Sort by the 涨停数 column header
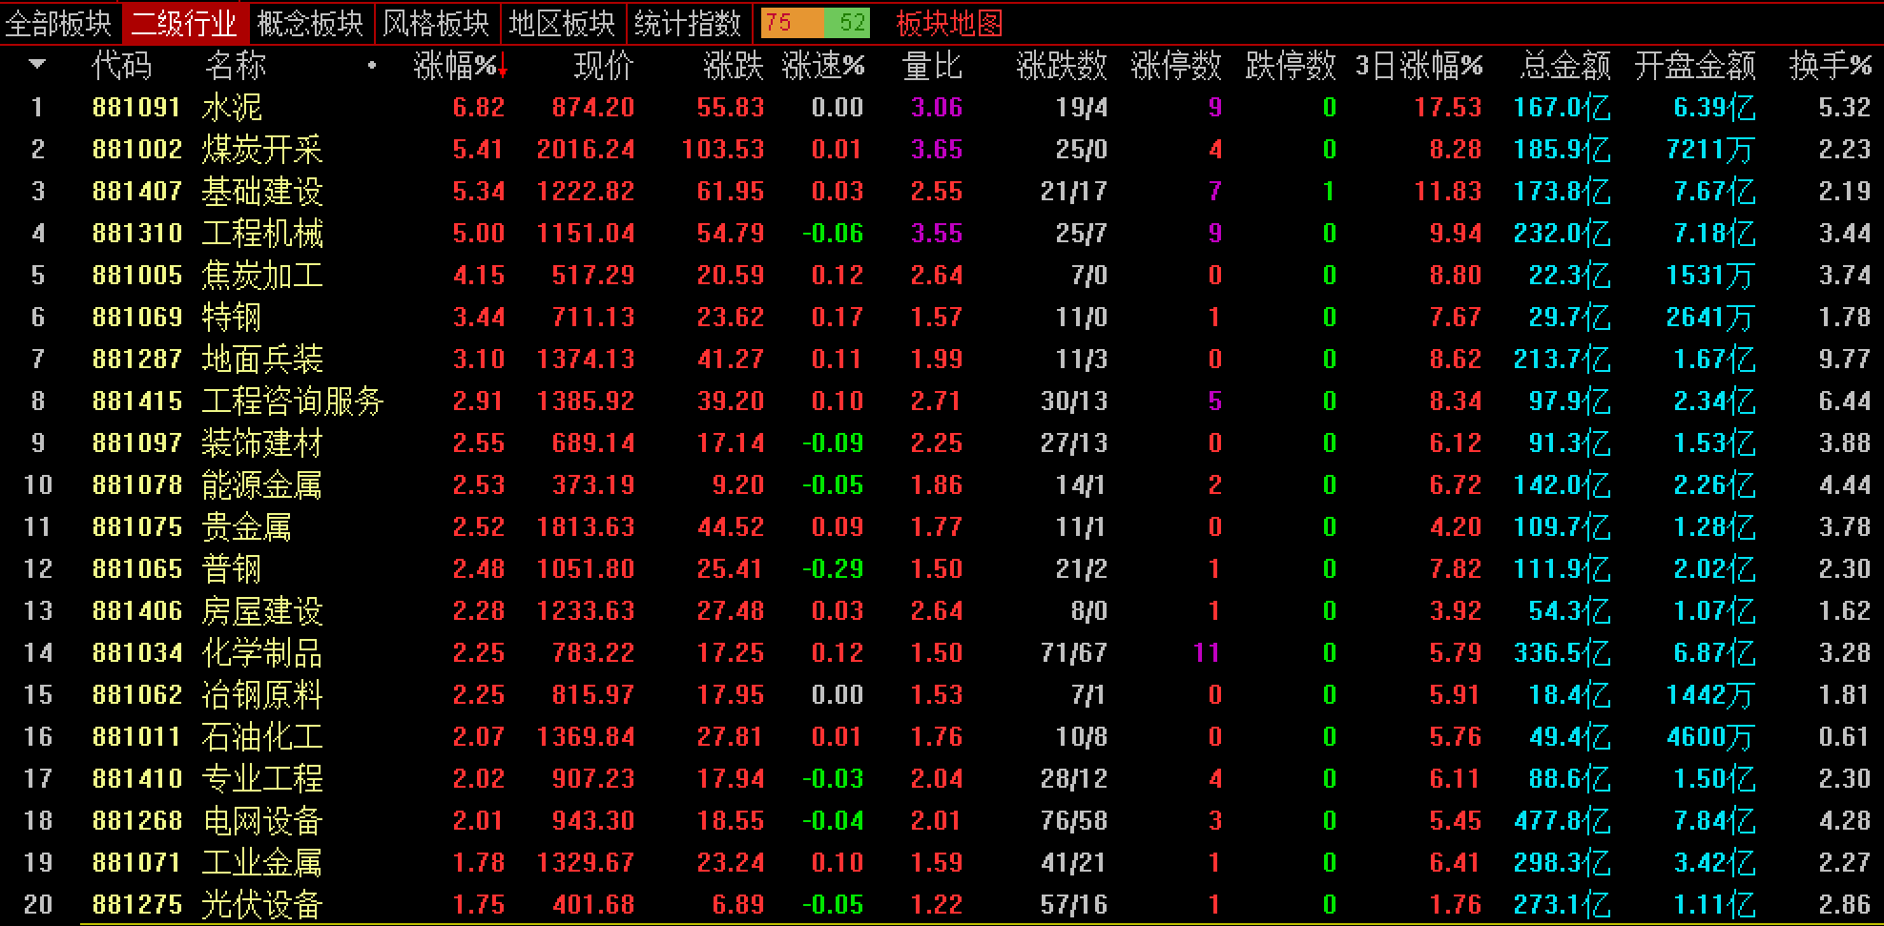Viewport: 1884px width, 926px height. (x=1176, y=66)
